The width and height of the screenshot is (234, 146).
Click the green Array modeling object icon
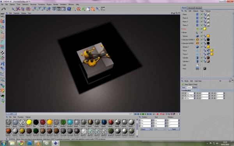pos(83,9)
